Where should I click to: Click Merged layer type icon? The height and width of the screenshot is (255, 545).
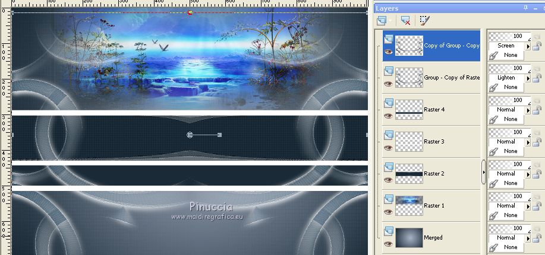pyautogui.click(x=389, y=231)
